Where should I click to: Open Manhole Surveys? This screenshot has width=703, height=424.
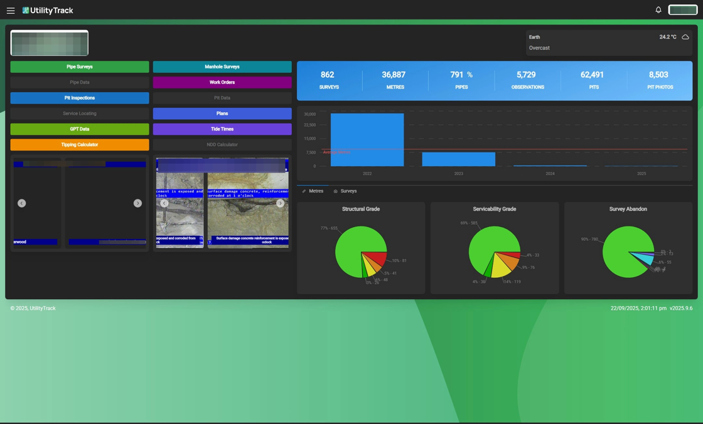(222, 66)
